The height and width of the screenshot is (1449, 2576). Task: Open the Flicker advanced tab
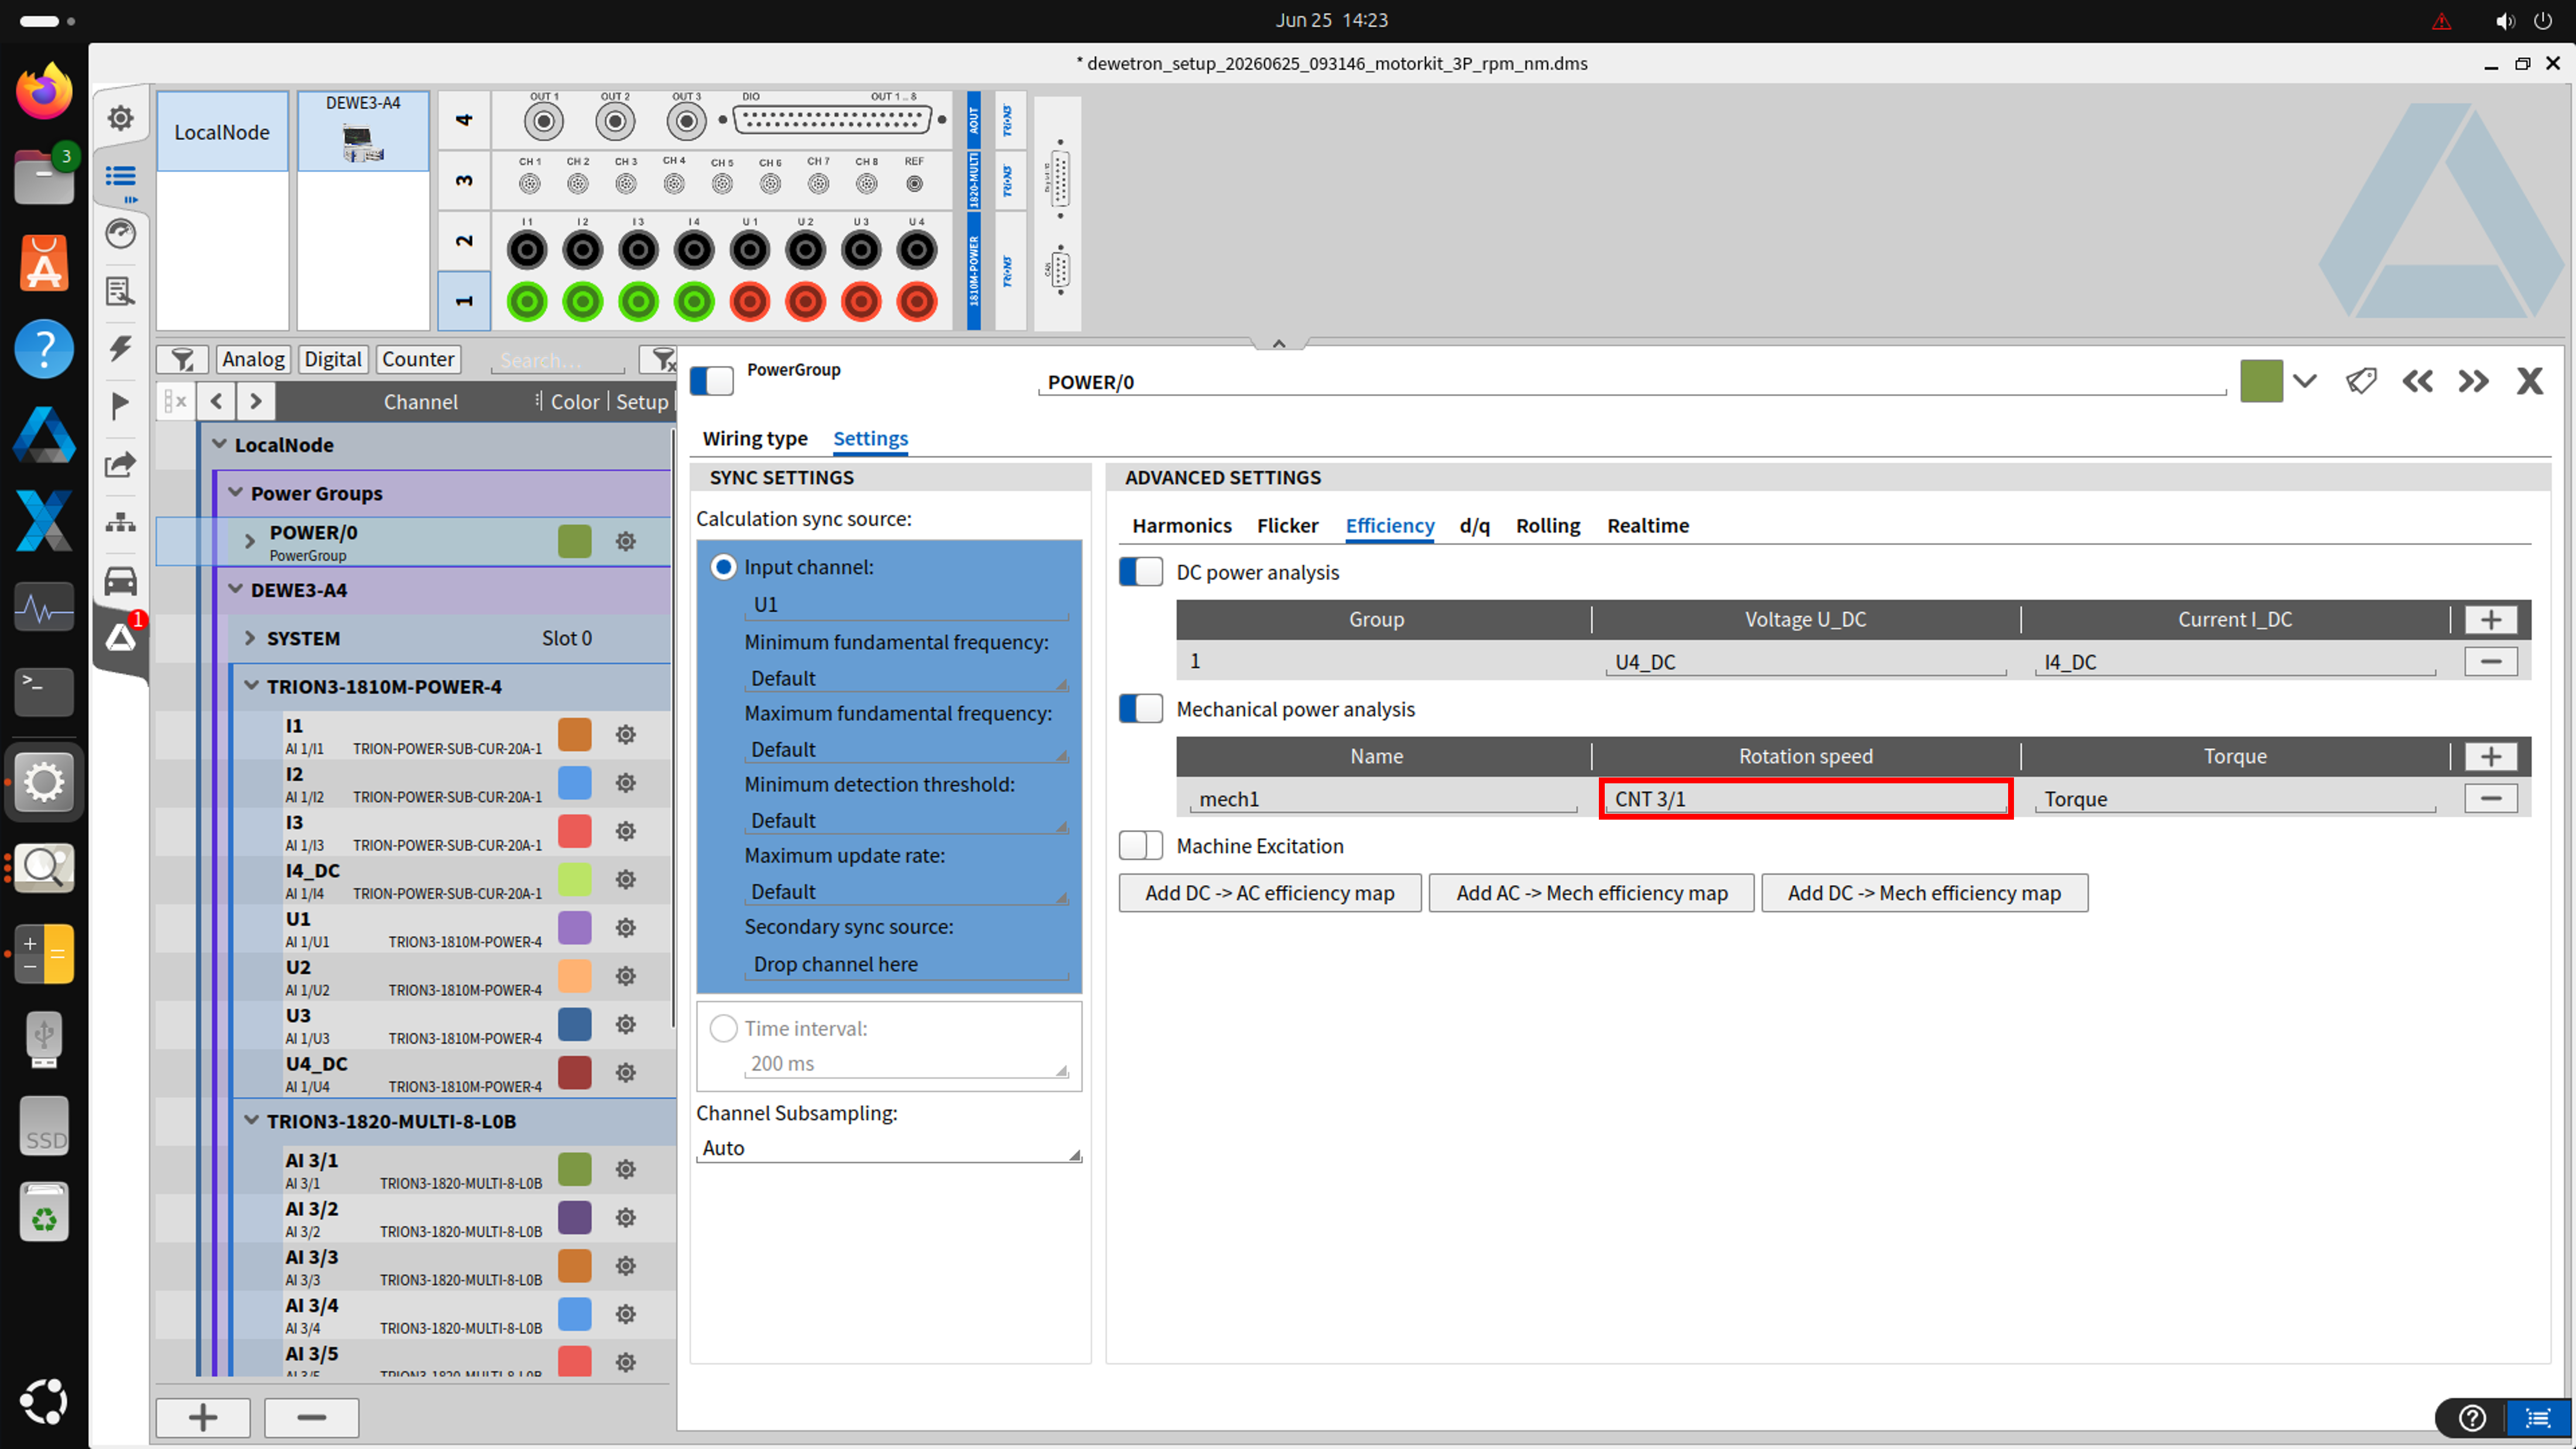pos(1288,526)
